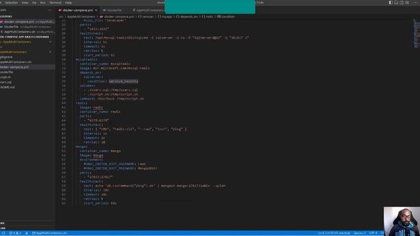Click the redis service key line
The width and height of the screenshot is (420, 236).
(81, 103)
